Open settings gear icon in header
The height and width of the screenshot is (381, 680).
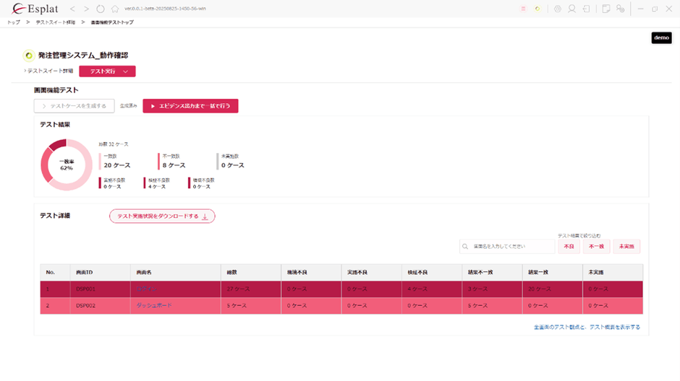pos(557,9)
